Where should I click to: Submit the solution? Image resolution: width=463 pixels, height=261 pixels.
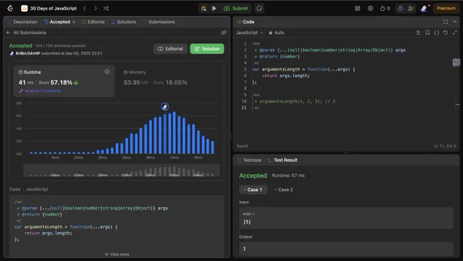pyautogui.click(x=236, y=8)
